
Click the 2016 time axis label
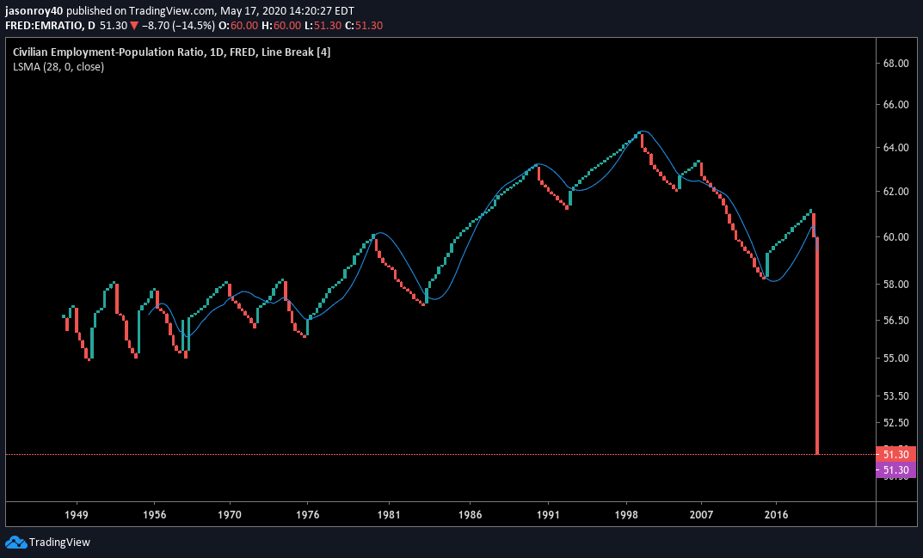click(x=776, y=515)
